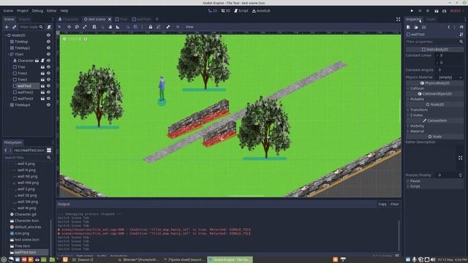
Task: Open the Project menu
Action: pyautogui.click(x=23, y=11)
